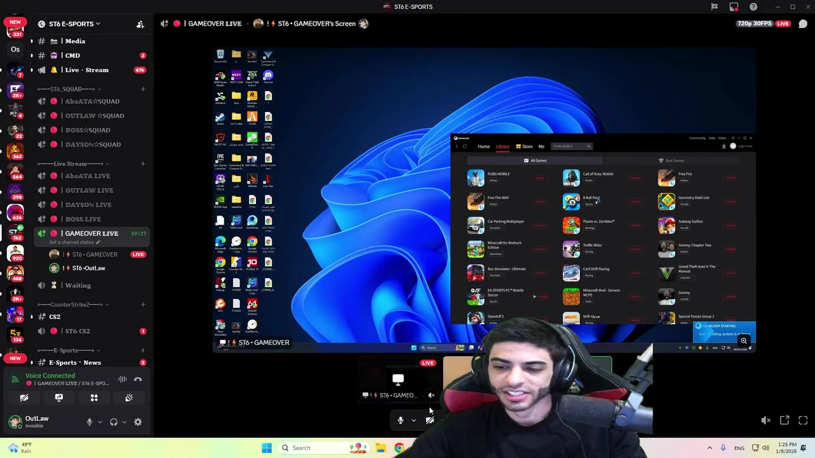Open Windows Start menu

click(x=267, y=448)
